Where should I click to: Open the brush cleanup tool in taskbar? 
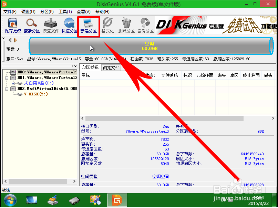[53, 200]
